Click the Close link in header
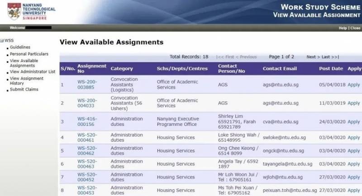362x196 pixels. pyautogui.click(x=354, y=28)
